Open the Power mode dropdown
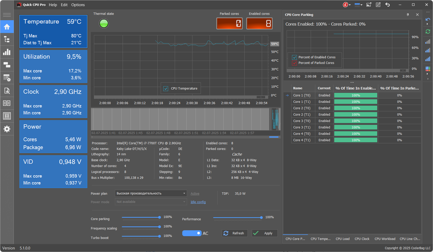This screenshot has width=433, height=252. click(x=151, y=202)
